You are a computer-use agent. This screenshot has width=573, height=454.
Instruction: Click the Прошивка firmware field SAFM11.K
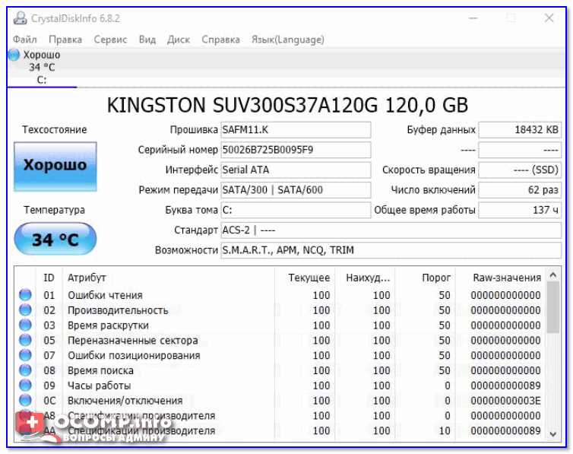click(x=295, y=130)
